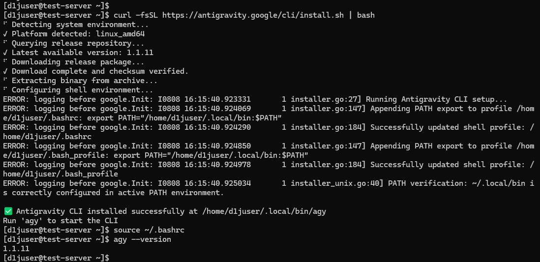
Task: Click 'Running Antigravity CLI setup...' log message
Action: (436, 99)
